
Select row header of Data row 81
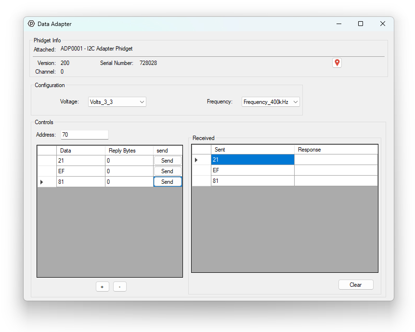47,182
